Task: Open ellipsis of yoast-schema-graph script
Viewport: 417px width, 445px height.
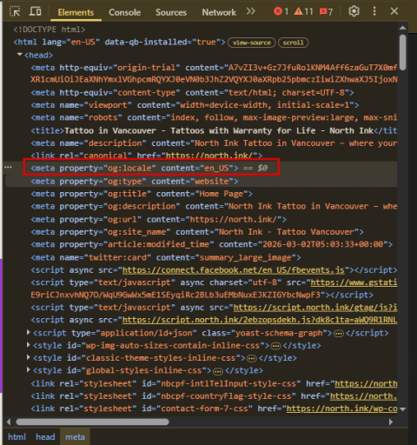Action: (x=339, y=334)
